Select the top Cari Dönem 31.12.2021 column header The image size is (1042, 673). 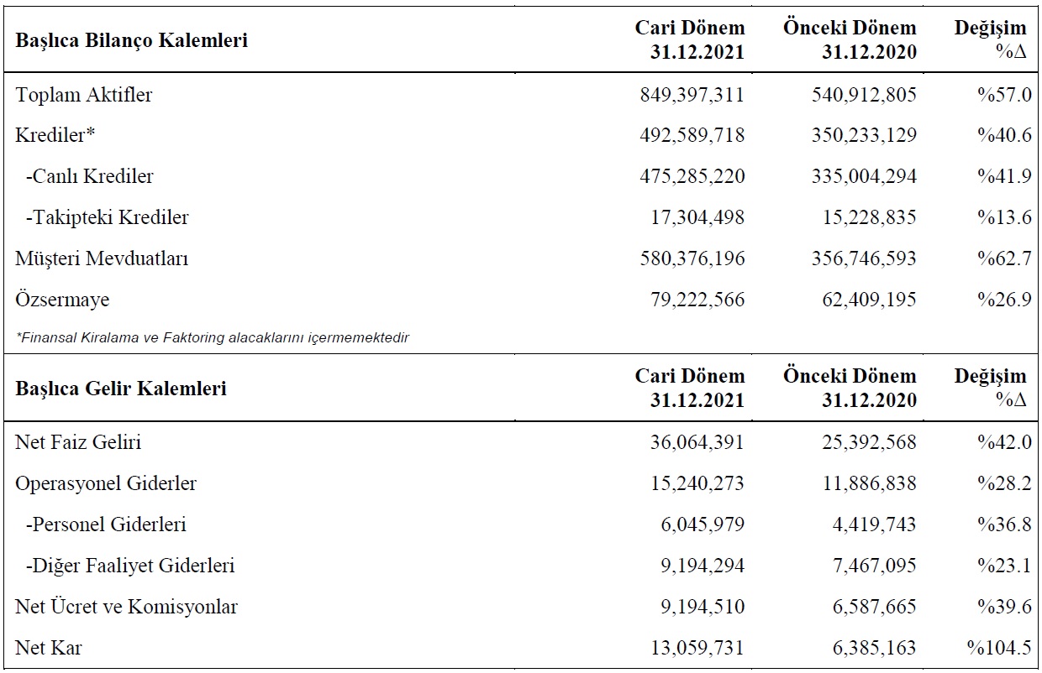(x=690, y=39)
